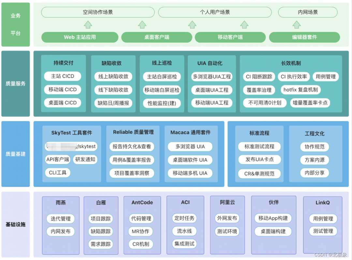The image size is (352, 260).
Task: Open the 空间协作场景 item
Action: (x=97, y=12)
